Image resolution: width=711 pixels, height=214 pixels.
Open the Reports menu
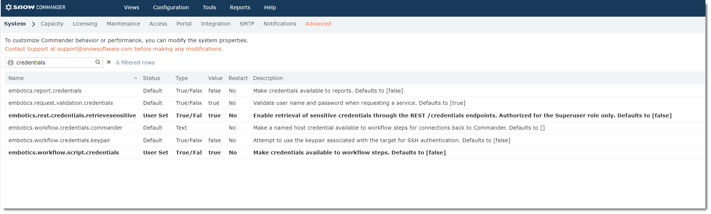point(240,7)
